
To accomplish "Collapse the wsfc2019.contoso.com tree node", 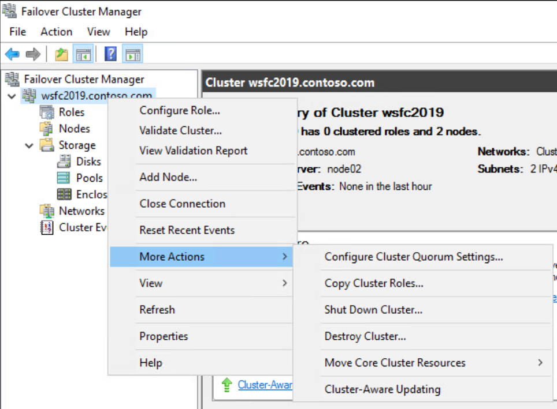I will [12, 96].
